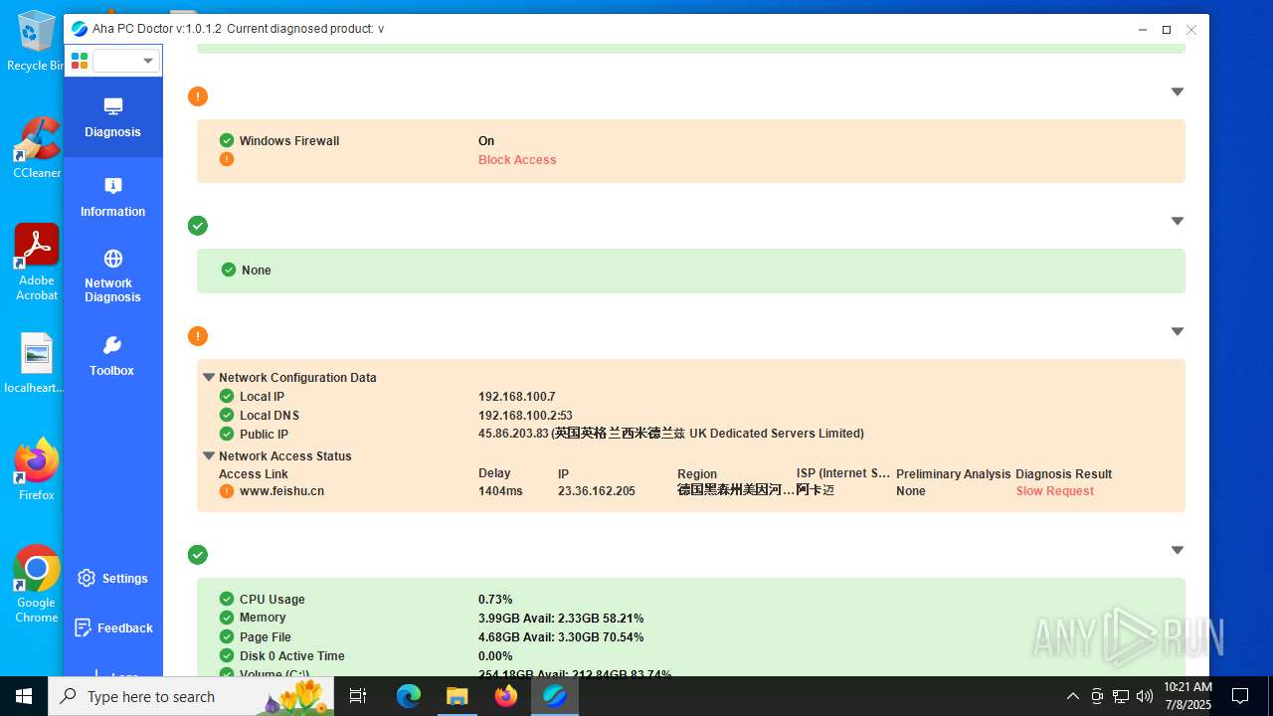Click the Memory check icon
This screenshot has height=716, width=1273.
pyautogui.click(x=227, y=618)
